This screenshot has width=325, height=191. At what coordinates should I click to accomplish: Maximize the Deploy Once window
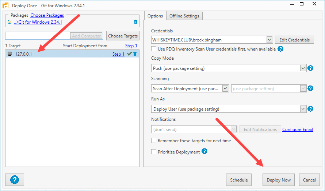tap(302, 4)
